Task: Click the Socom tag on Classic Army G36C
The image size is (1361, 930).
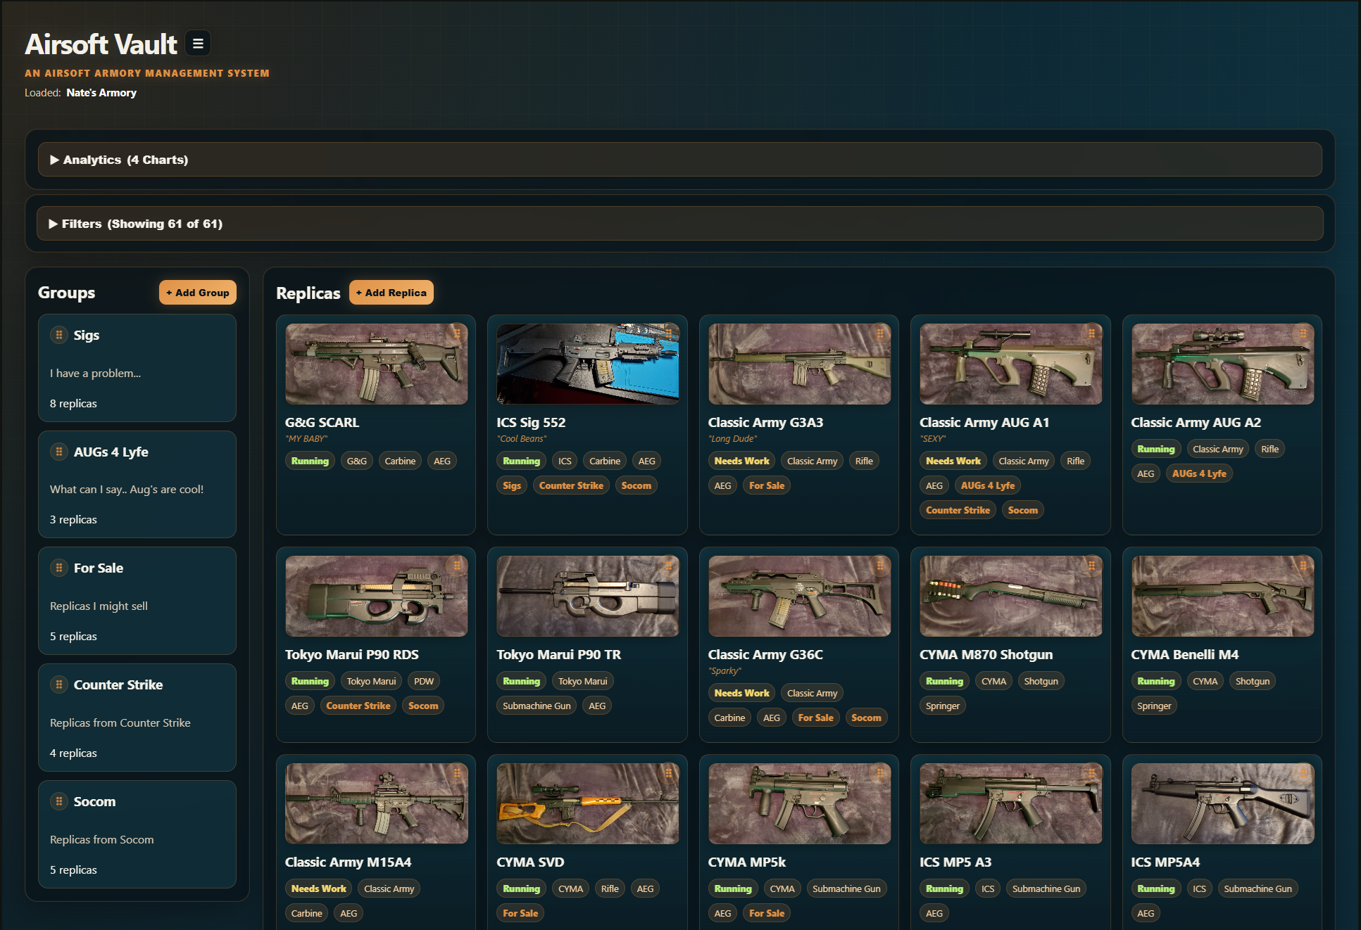Action: click(x=866, y=718)
